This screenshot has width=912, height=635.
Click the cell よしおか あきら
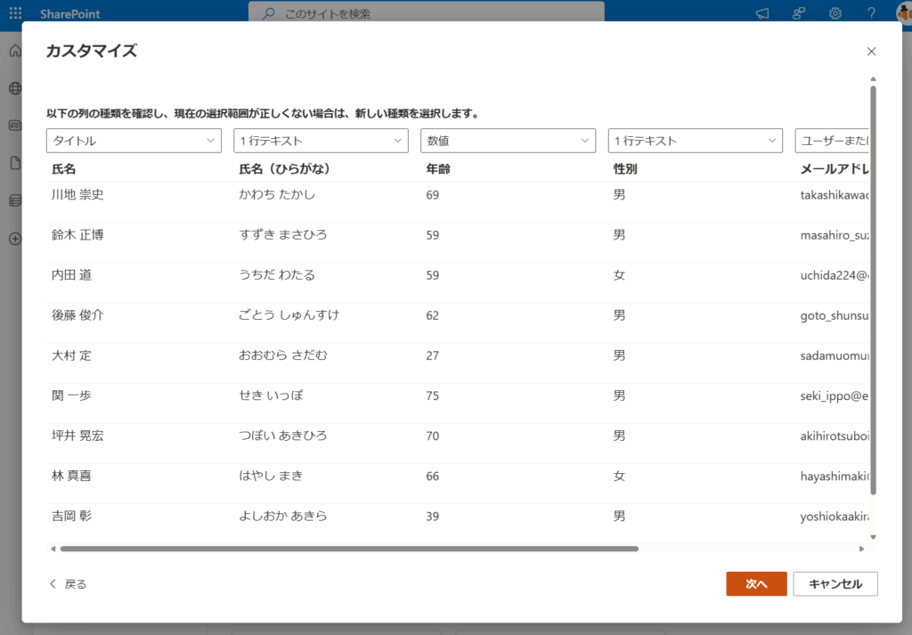283,516
